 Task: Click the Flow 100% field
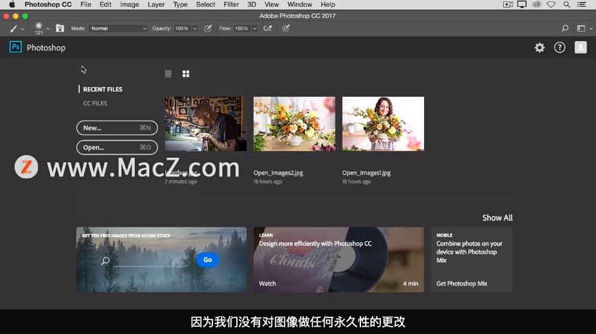(x=242, y=28)
